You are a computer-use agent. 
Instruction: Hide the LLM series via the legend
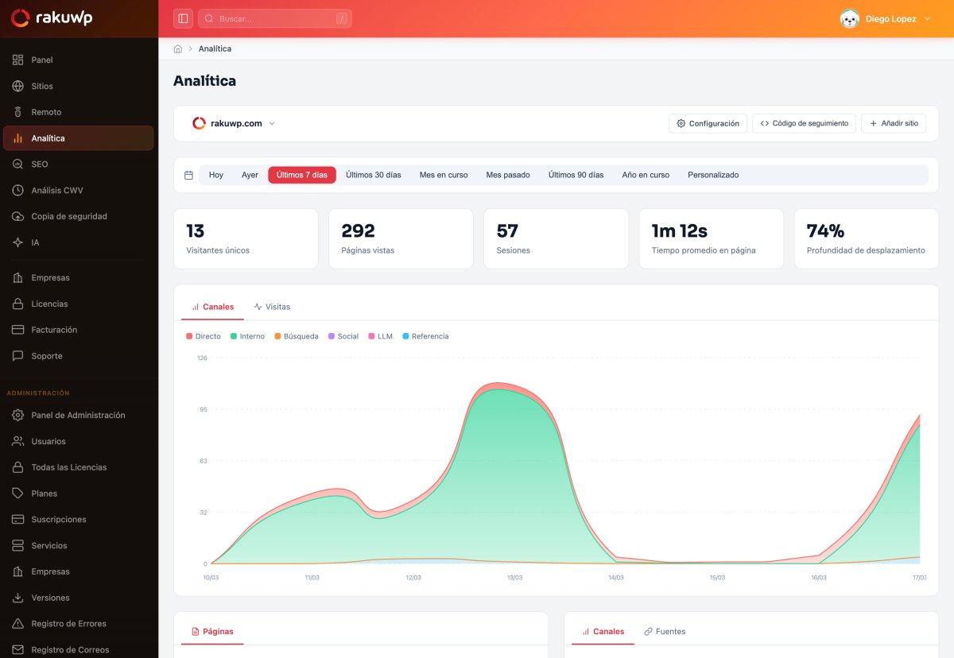(x=380, y=336)
